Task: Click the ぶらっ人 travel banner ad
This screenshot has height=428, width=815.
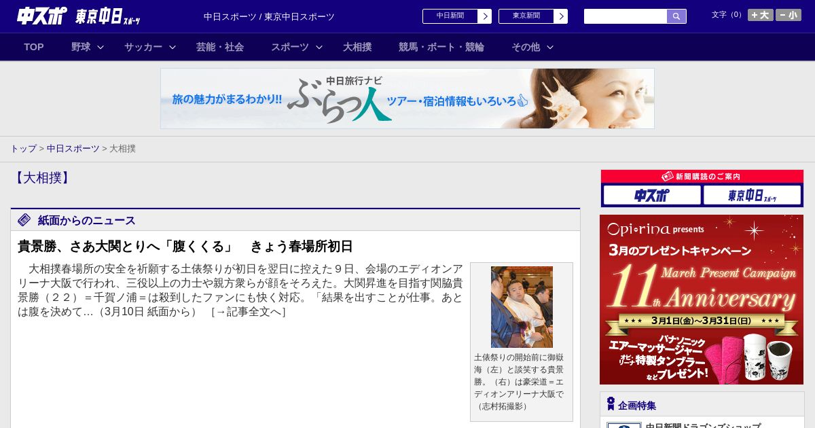Action: [x=407, y=99]
